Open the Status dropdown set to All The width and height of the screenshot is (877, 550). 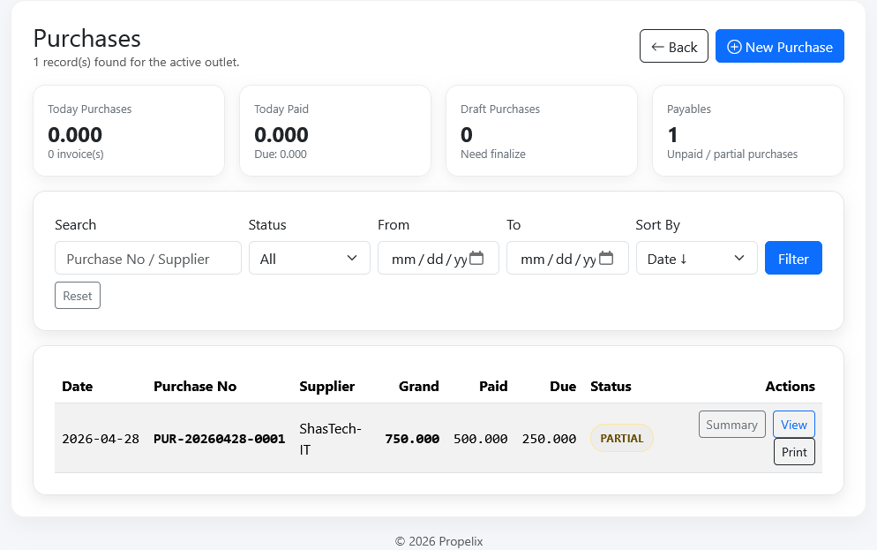tap(310, 258)
